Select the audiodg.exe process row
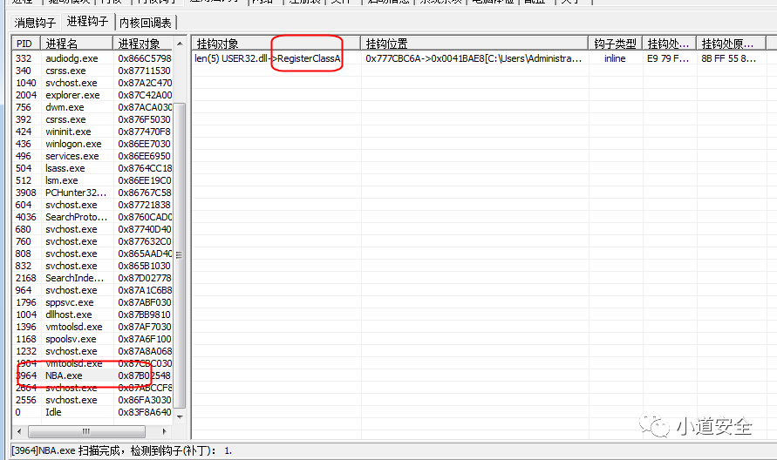This screenshot has width=777, height=460. click(x=92, y=58)
